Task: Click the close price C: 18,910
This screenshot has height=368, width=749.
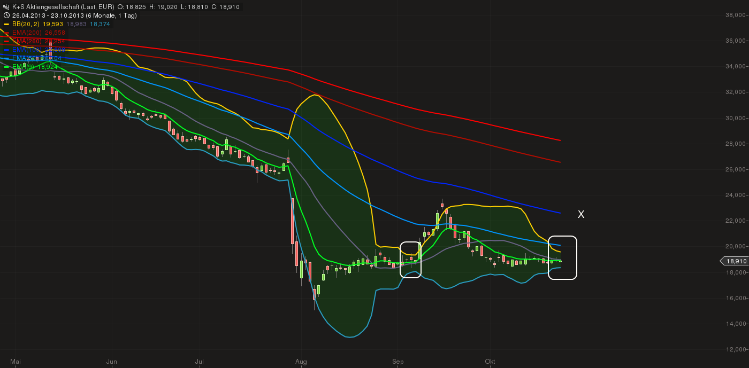Action: pos(226,7)
